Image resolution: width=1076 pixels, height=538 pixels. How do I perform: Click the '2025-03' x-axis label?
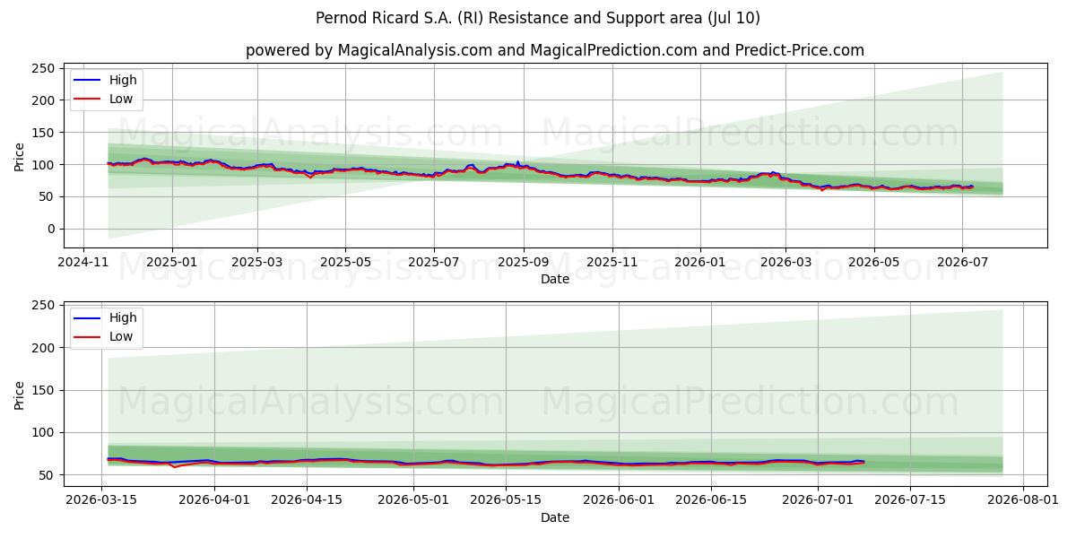click(x=257, y=263)
